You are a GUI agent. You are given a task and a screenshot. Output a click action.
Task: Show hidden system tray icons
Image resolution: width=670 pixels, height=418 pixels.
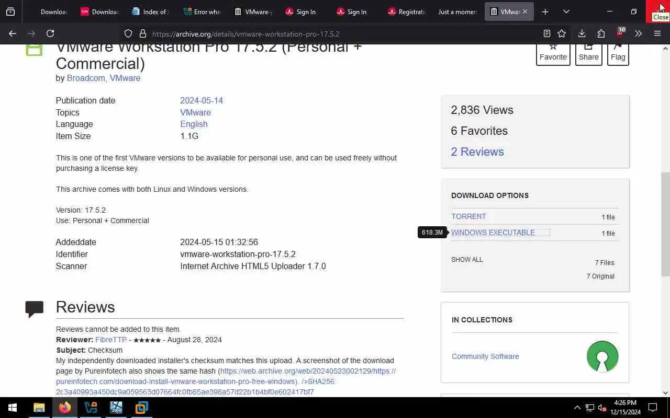coord(577,408)
